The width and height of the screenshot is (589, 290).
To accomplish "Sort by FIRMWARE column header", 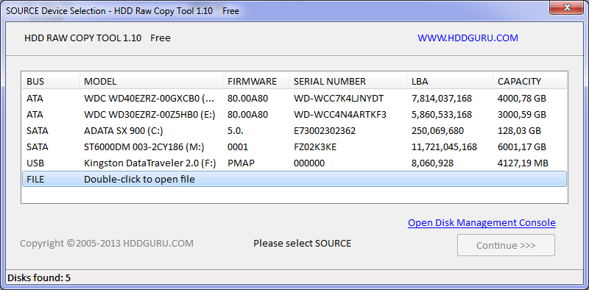I will tap(255, 81).
